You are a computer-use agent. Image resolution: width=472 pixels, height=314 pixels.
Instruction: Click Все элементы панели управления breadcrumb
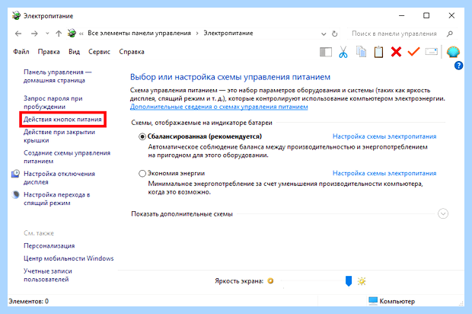click(139, 33)
